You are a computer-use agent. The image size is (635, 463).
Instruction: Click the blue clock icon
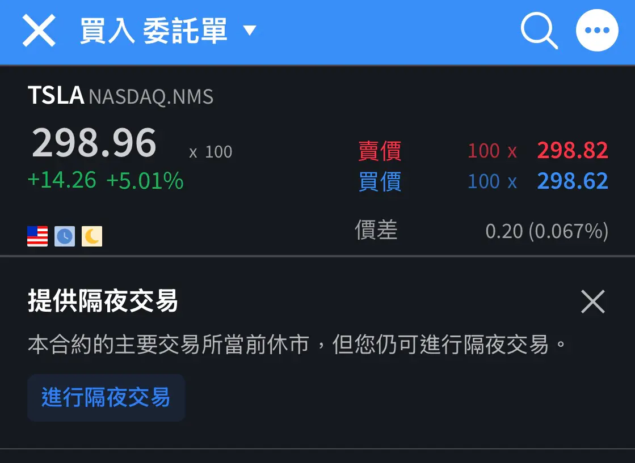click(65, 236)
